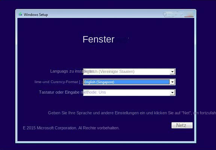Click the 'Geben Sie Ihre Sprache' instruction text
This screenshot has width=216, height=150.
tap(132, 113)
